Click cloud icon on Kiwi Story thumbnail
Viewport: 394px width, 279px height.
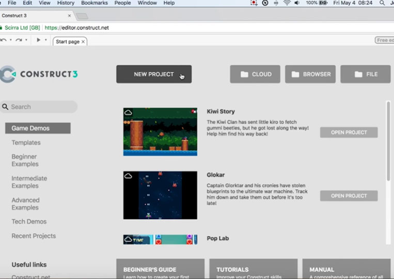[128, 112]
